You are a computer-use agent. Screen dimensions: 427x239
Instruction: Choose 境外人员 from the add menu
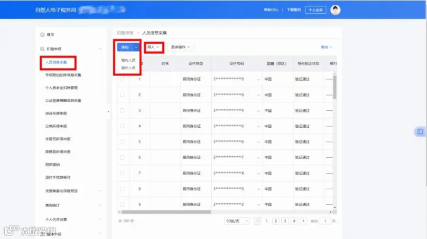128,67
